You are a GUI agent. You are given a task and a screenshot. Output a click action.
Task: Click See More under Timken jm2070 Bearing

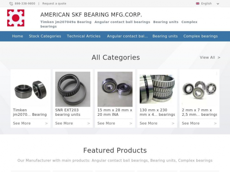coord(22,123)
